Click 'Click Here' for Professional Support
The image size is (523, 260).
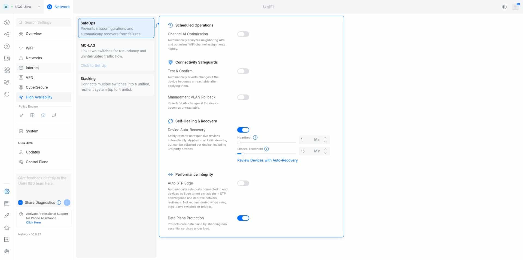(34, 222)
